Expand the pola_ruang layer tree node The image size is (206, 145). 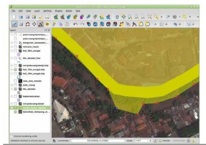[x=12, y=85]
